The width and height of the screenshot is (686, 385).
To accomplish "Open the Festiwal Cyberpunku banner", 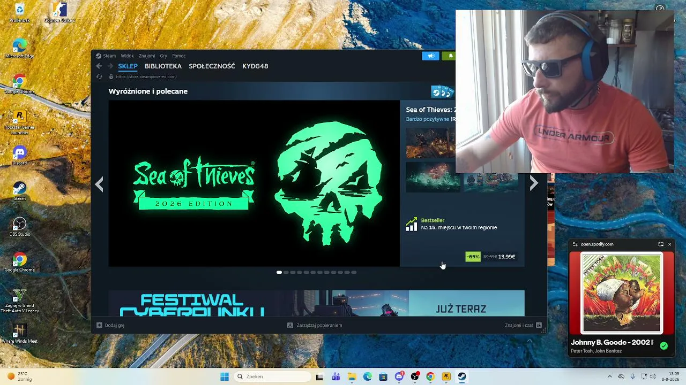I will (258, 303).
